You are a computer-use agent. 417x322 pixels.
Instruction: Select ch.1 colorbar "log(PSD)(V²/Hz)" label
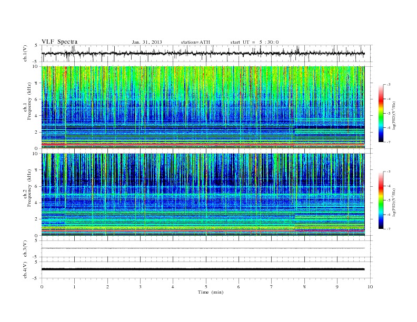coord(394,115)
